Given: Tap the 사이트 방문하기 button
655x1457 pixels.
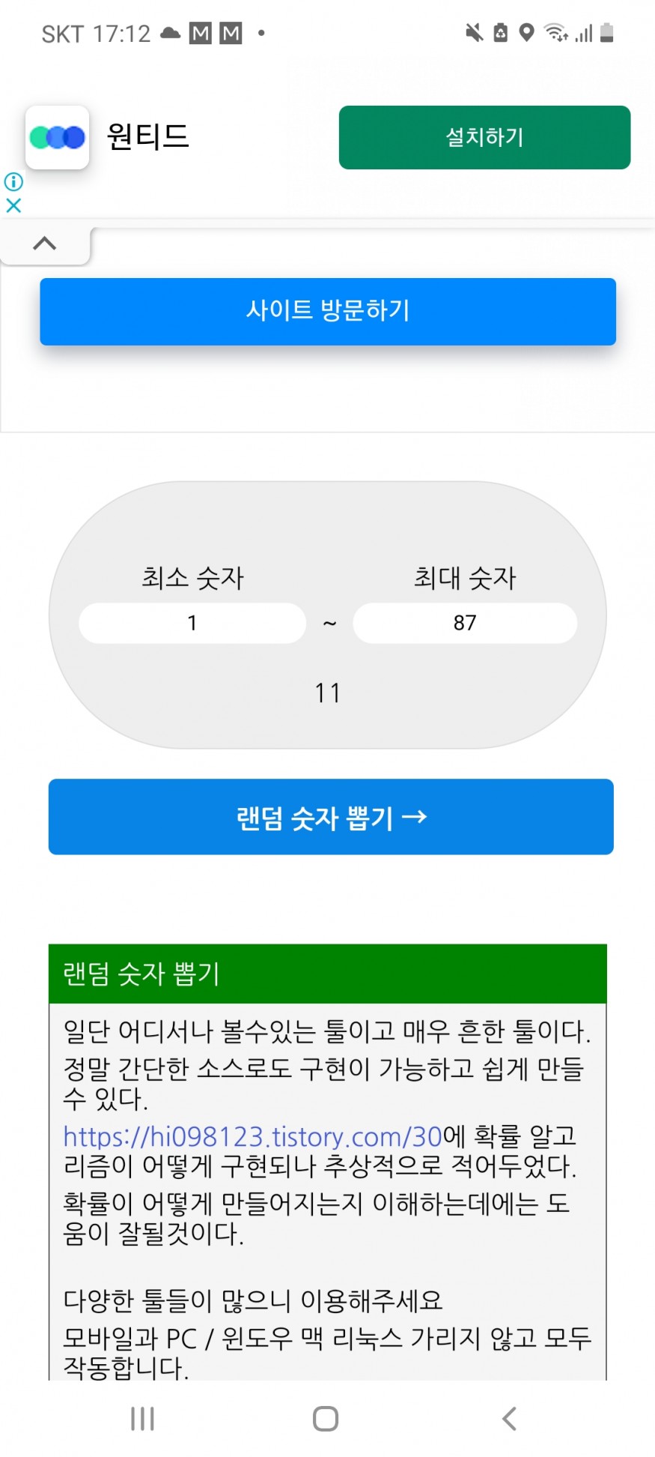Looking at the screenshot, I should click(328, 311).
